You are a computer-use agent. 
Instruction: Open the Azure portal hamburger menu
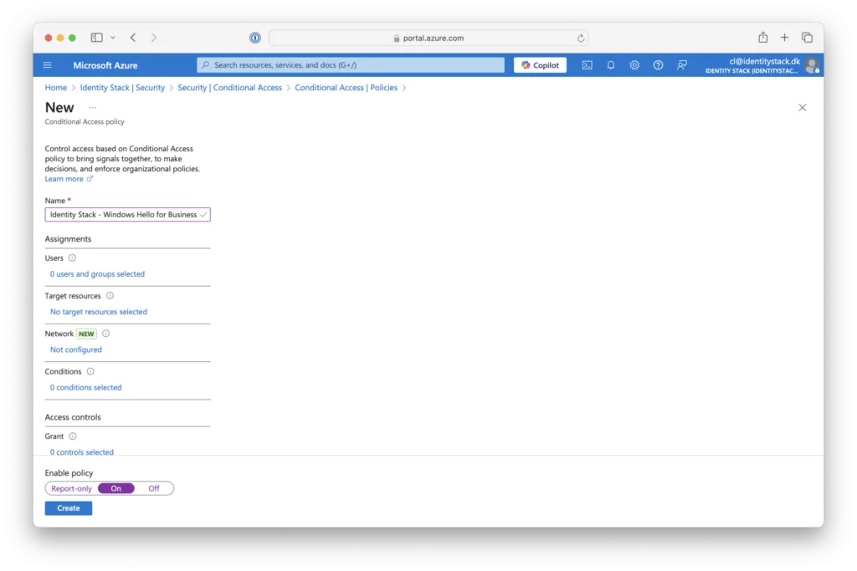point(48,65)
